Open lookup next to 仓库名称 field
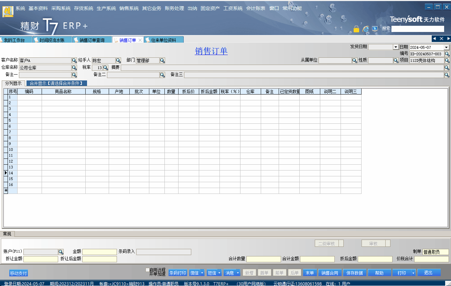 [x=74, y=68]
